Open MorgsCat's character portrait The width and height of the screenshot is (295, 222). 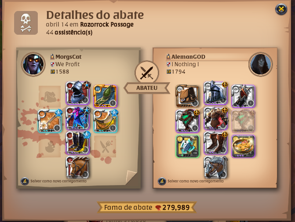tap(33, 64)
